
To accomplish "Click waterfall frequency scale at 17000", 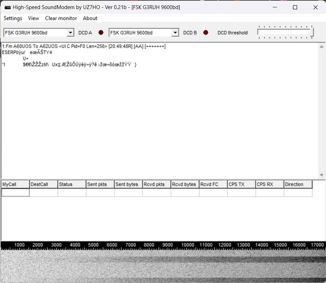I will [x=317, y=245].
